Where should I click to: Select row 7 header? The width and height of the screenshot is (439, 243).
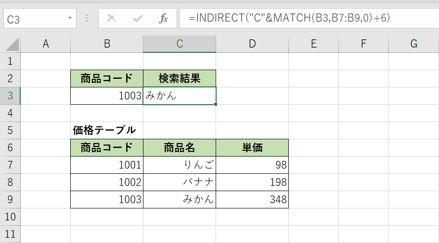click(x=10, y=165)
